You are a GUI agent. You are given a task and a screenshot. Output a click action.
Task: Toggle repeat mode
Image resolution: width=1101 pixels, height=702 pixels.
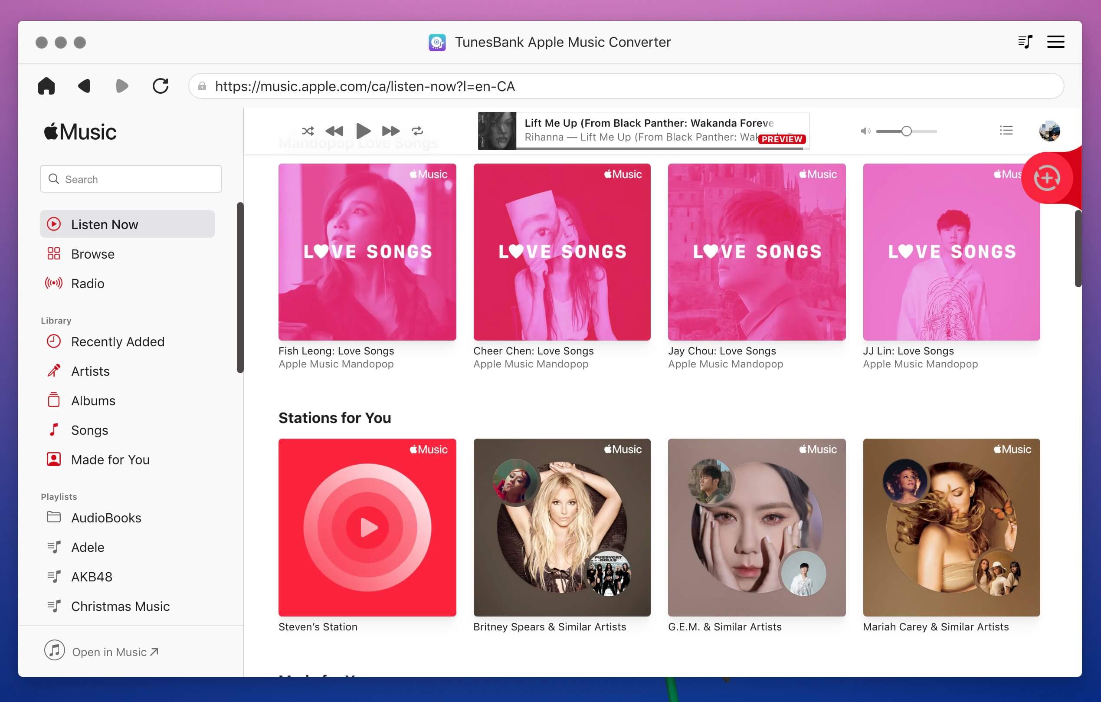[x=417, y=131]
